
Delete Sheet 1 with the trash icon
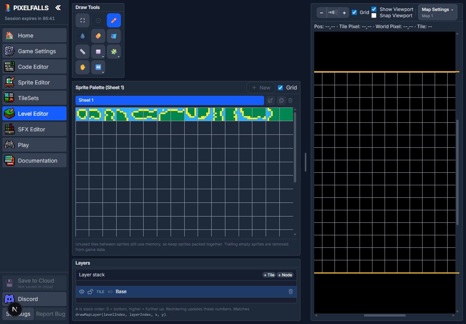[x=290, y=100]
